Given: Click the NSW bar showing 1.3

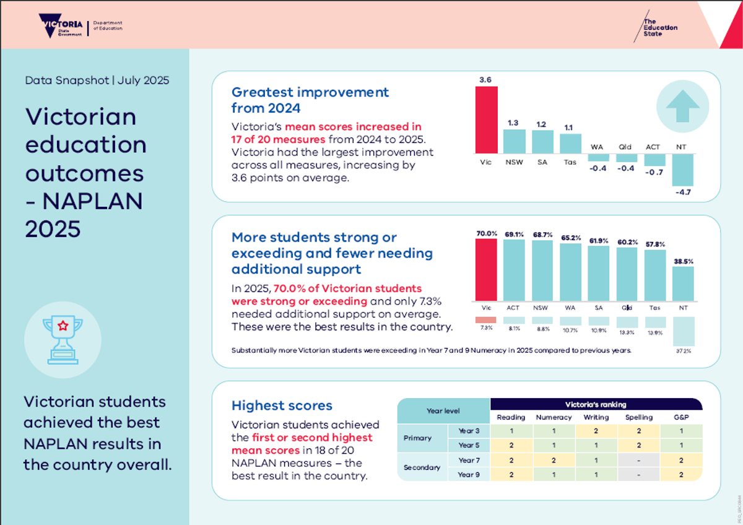Looking at the screenshot, I should click(514, 141).
